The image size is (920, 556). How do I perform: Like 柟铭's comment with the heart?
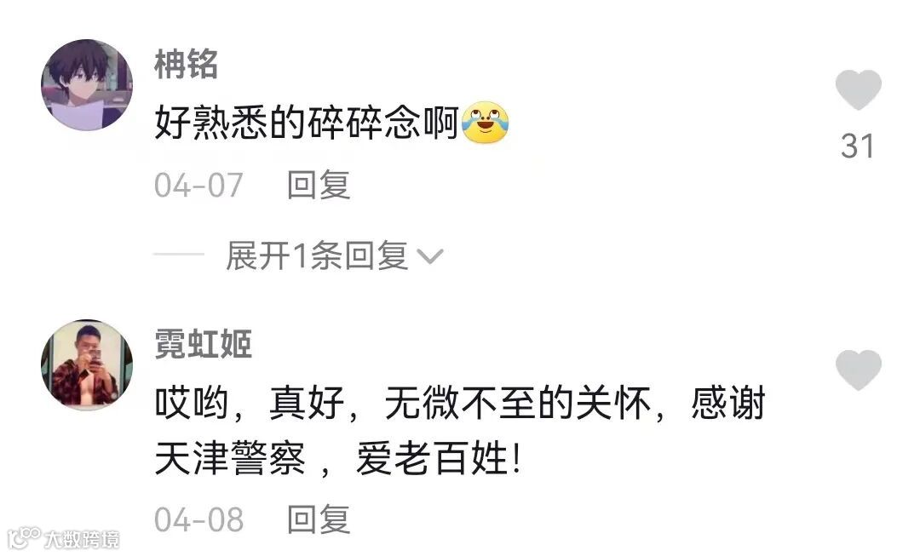pos(858,89)
